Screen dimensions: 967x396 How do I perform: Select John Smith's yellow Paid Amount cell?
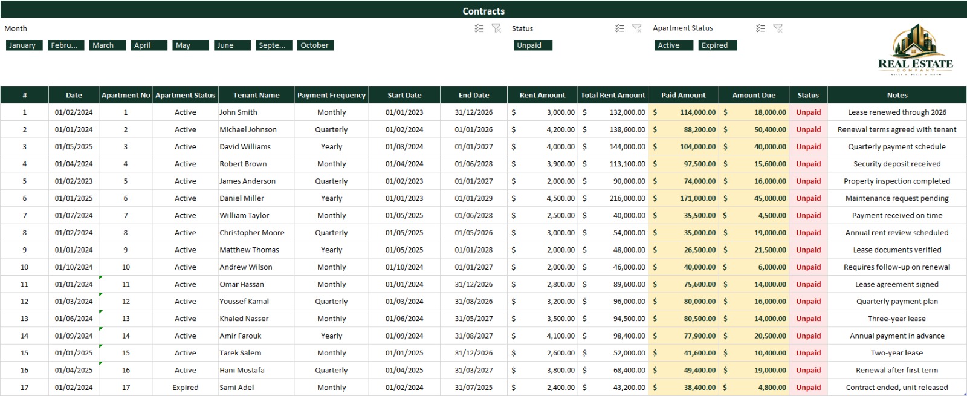pos(683,112)
